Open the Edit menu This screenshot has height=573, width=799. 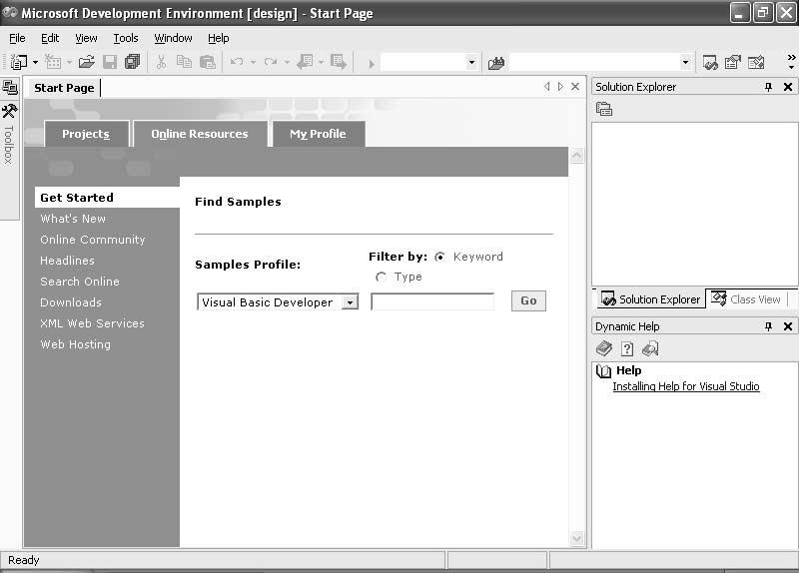coord(49,38)
